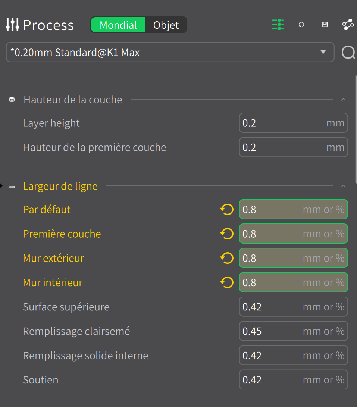Image resolution: width=357 pixels, height=407 pixels.
Task: Save the current preset with disk icon
Action: coord(325,25)
